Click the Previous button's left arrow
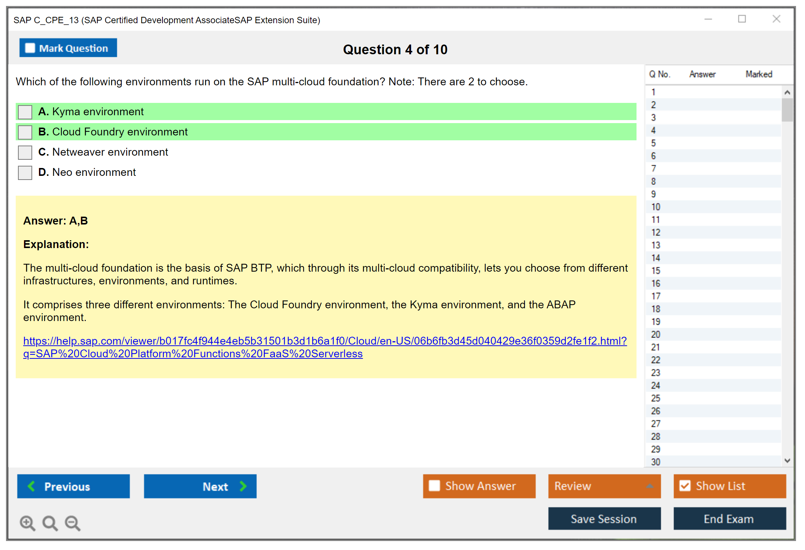805x550 pixels. click(x=32, y=486)
